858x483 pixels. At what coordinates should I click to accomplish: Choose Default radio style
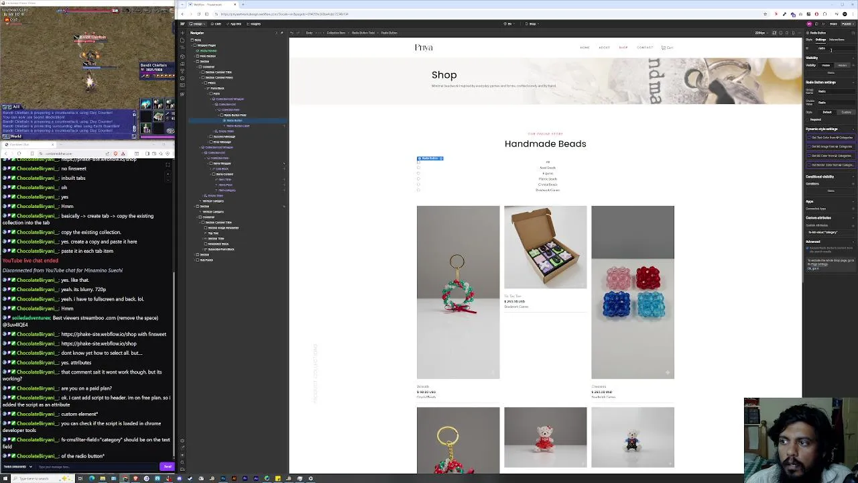[826, 112]
